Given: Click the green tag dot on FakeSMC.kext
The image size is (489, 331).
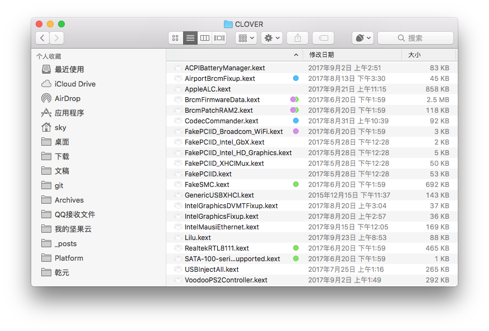Looking at the screenshot, I should pos(296,184).
